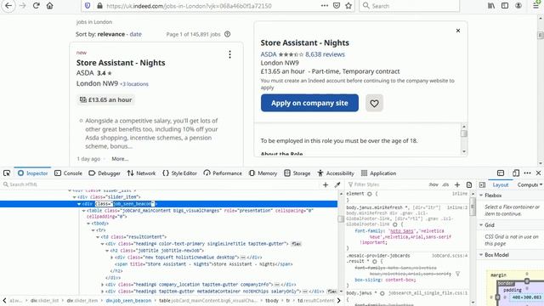Collapse the td resultContent node
This screenshot has height=306, width=544.
point(98,237)
